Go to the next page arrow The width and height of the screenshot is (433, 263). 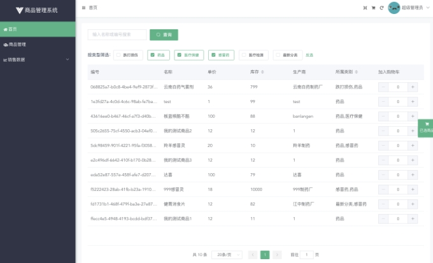(277, 255)
